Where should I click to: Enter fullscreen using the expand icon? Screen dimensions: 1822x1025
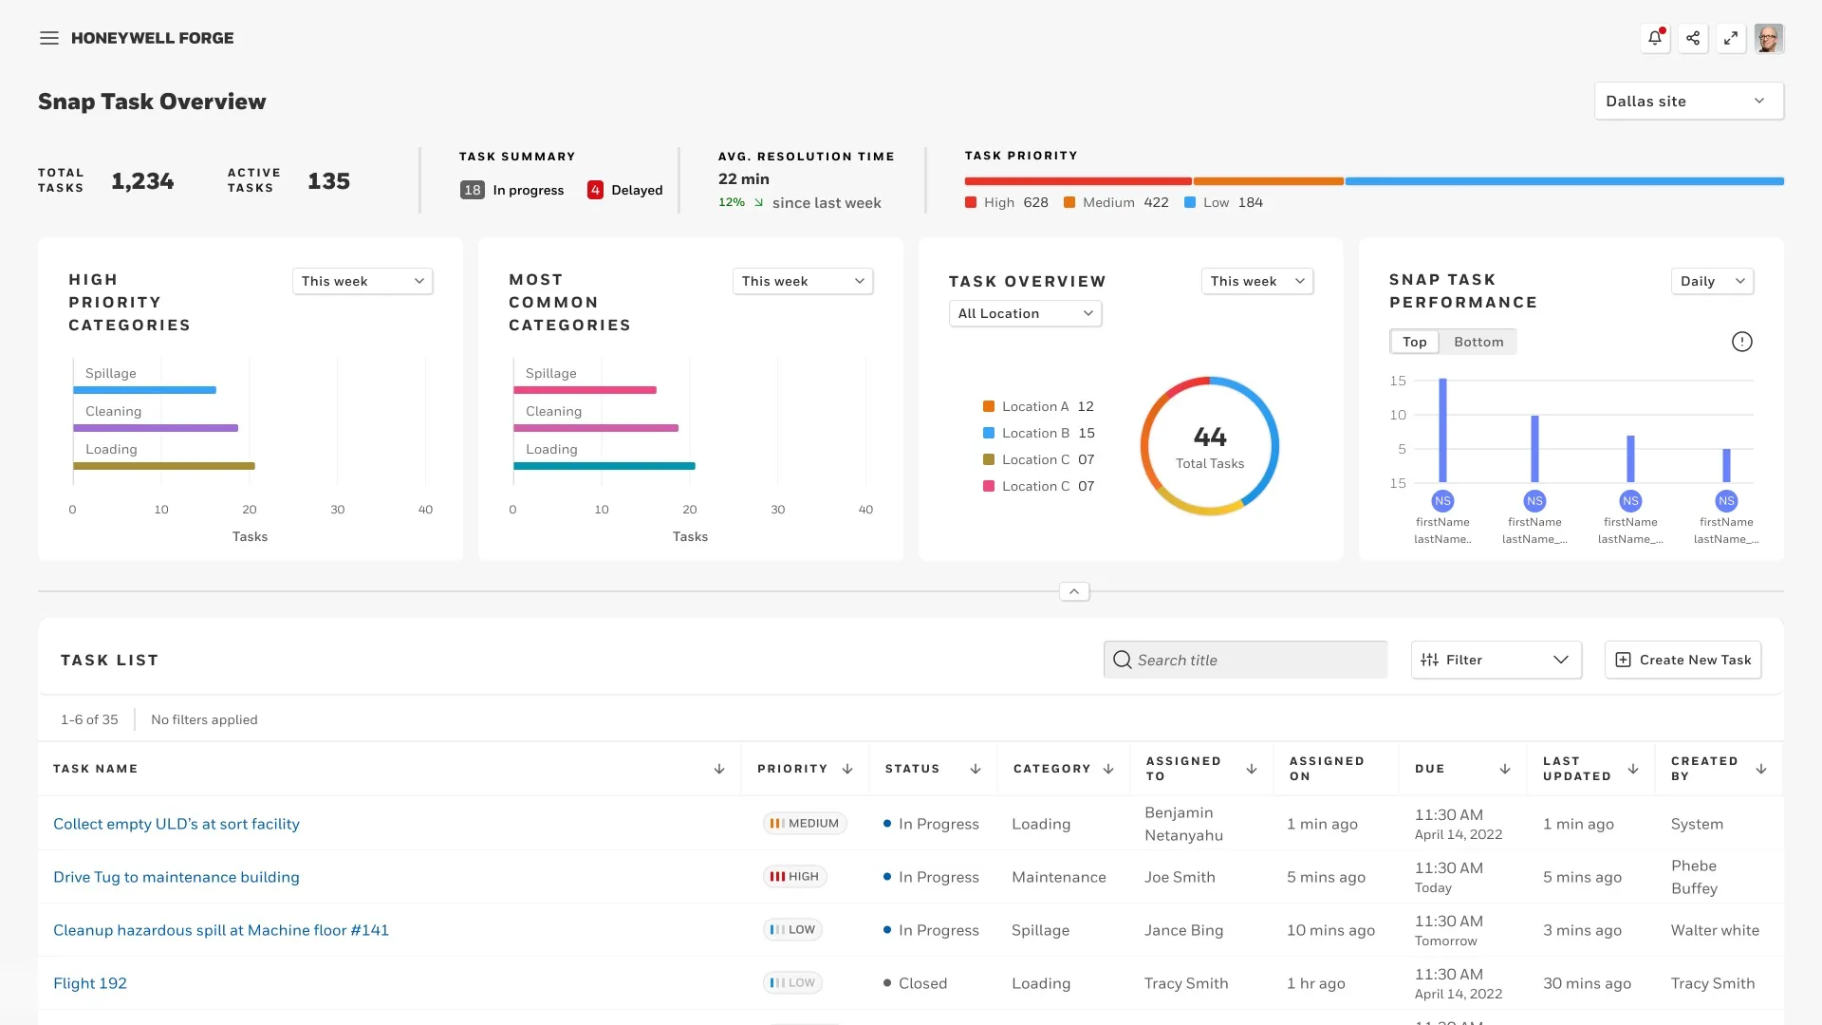(1731, 38)
